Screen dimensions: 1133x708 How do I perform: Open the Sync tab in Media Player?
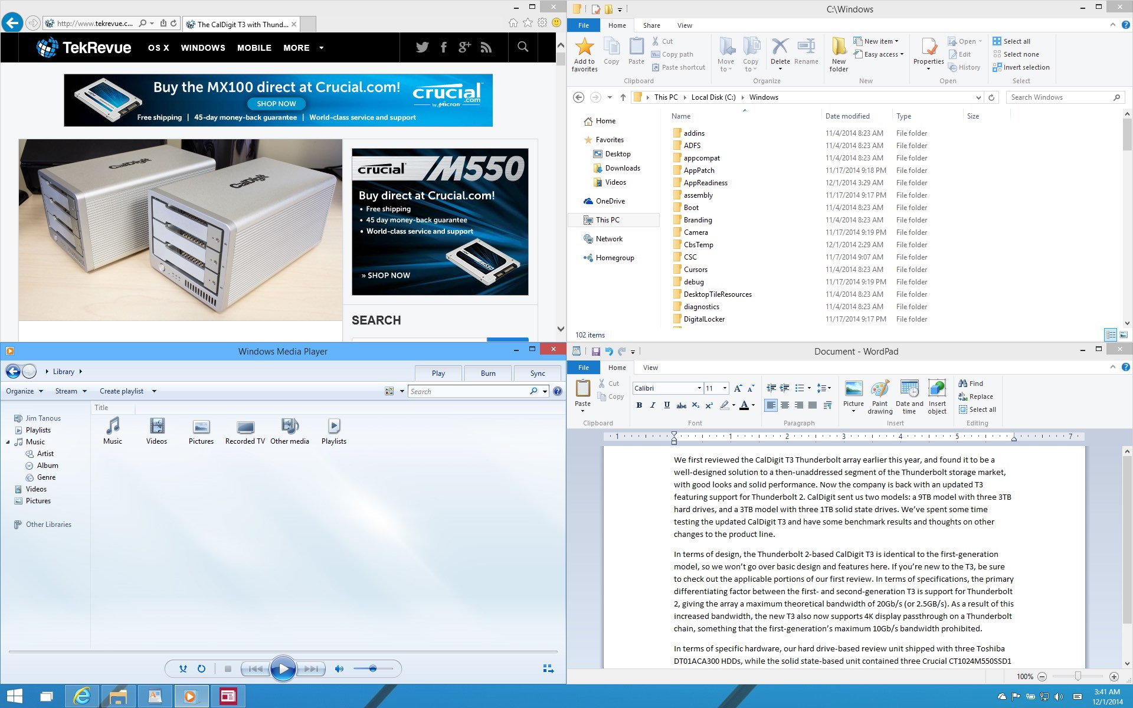click(x=538, y=373)
